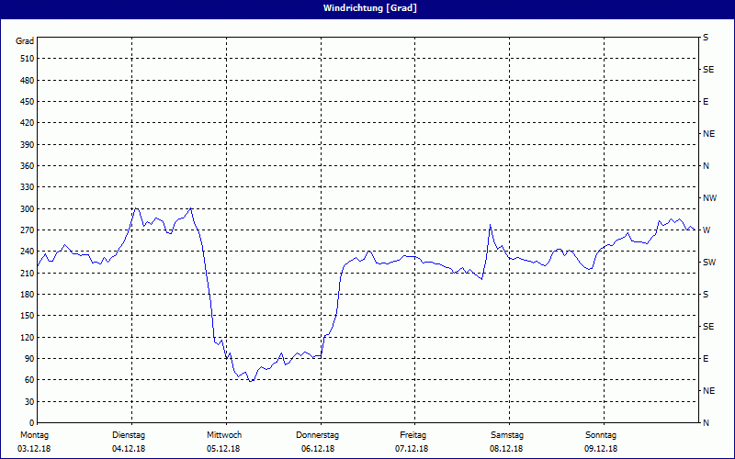This screenshot has width=735, height=459.
Task: Click the "Sonntag" day label
Action: 601,435
